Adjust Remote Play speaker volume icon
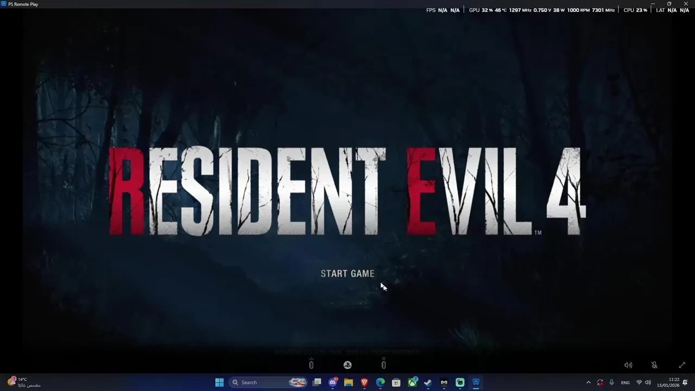 [628, 365]
